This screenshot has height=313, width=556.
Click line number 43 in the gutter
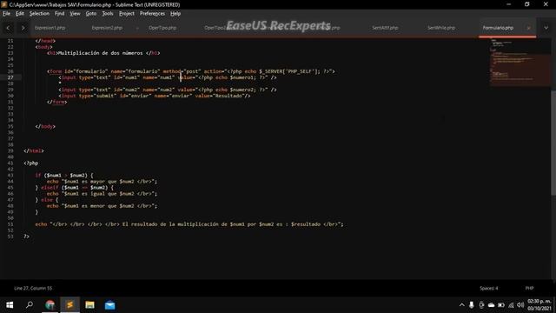tap(10, 176)
